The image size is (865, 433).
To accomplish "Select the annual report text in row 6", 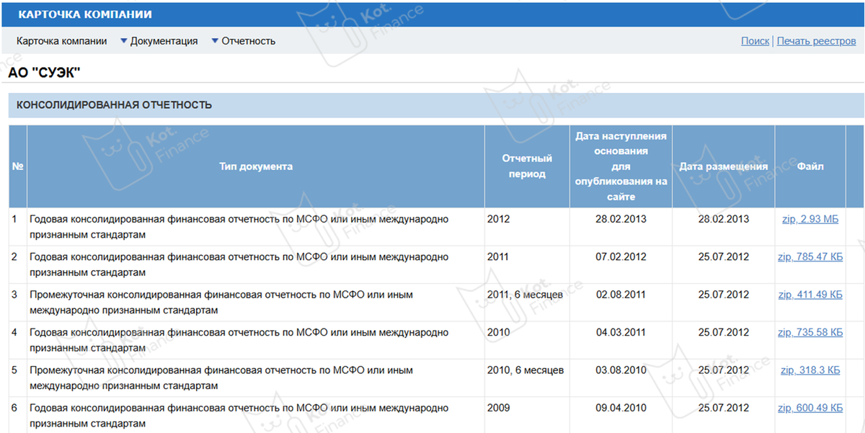I will point(239,416).
